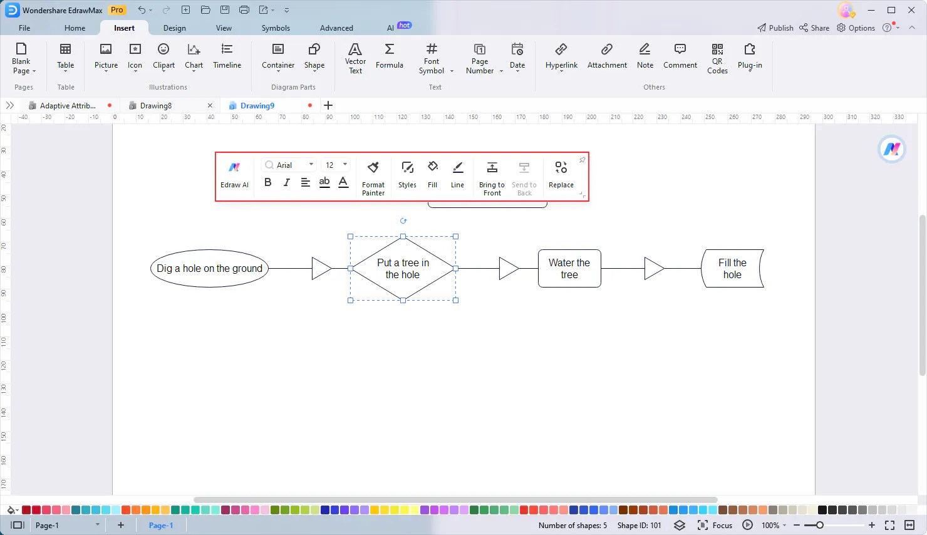
Task: Open the File menu
Action: (x=24, y=28)
